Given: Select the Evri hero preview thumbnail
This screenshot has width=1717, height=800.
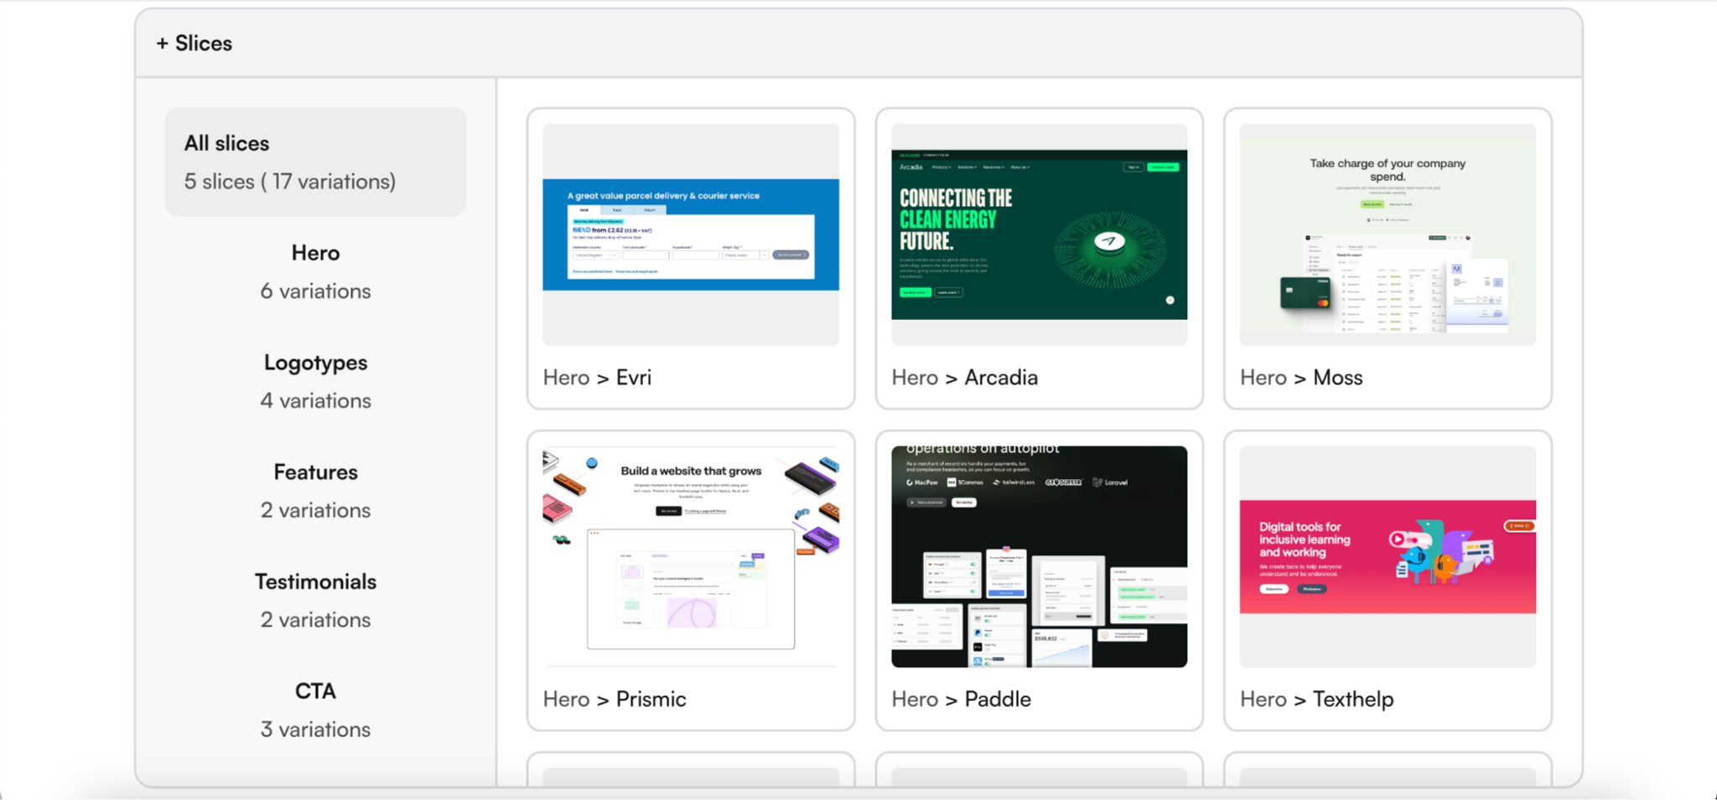Looking at the screenshot, I should click(691, 235).
